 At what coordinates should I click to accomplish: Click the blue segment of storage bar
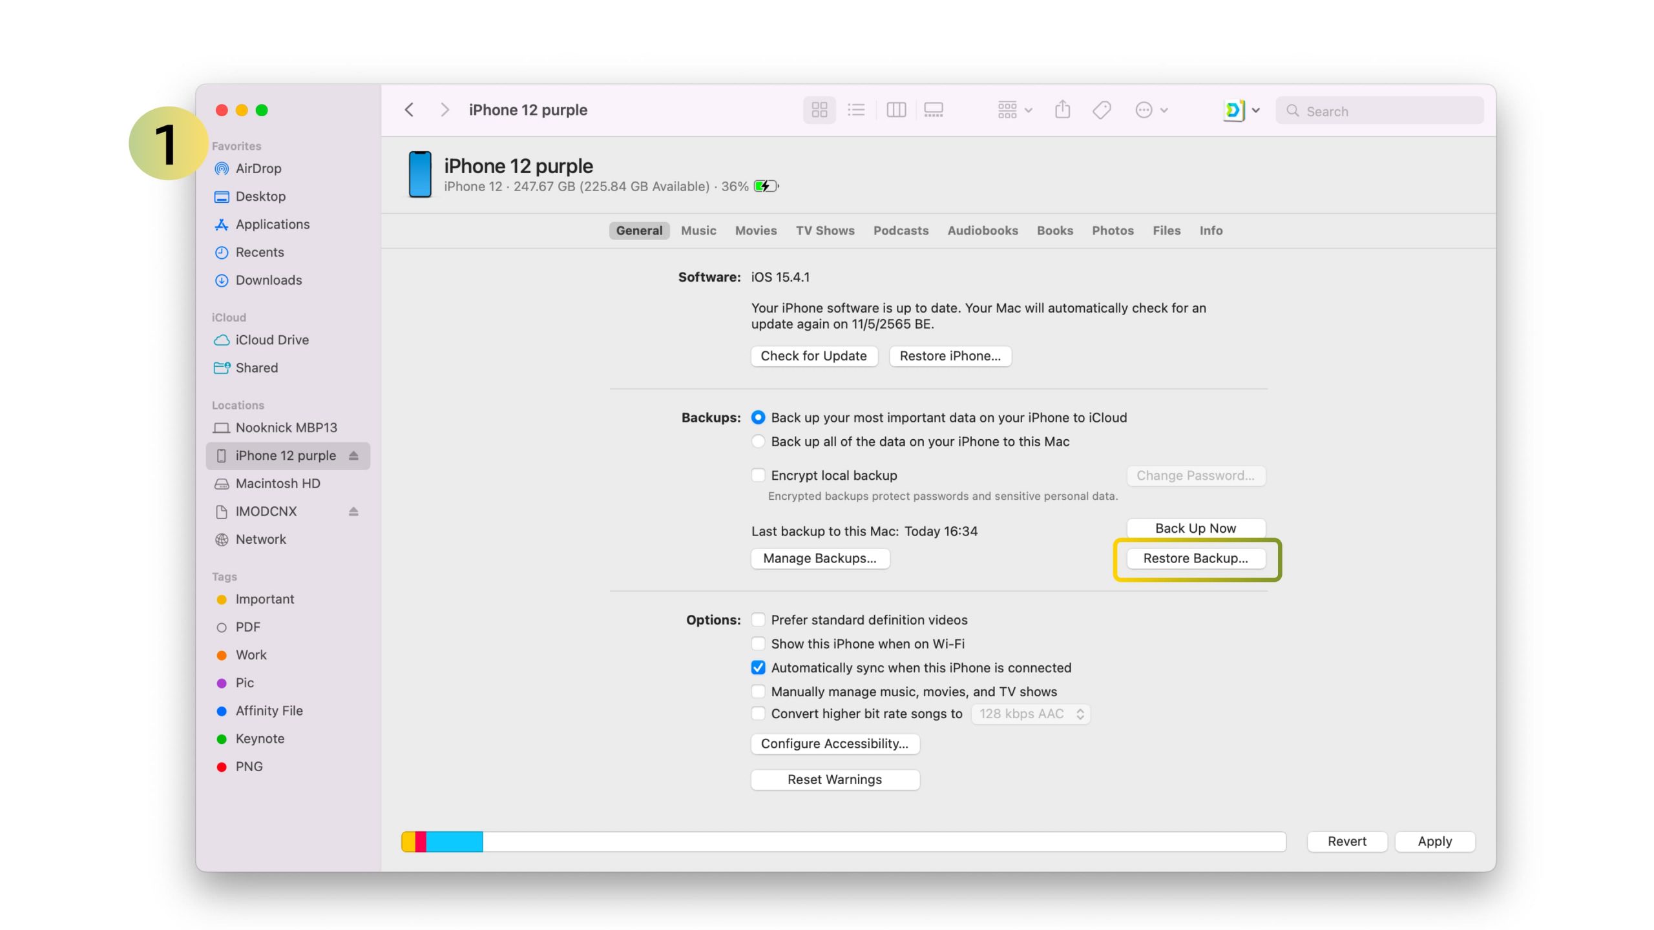click(454, 842)
